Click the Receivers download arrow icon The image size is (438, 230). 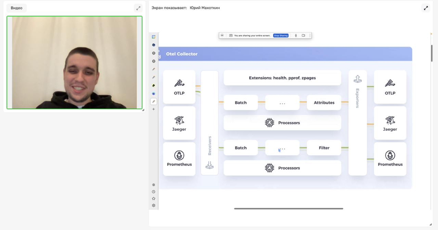(210, 165)
